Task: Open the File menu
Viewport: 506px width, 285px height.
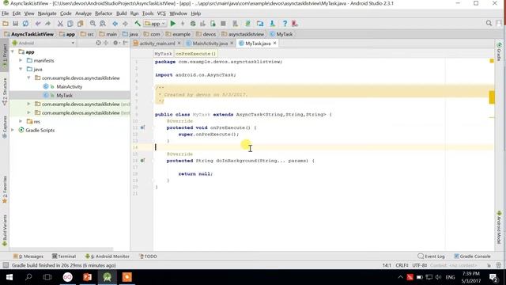Action: coord(6,13)
